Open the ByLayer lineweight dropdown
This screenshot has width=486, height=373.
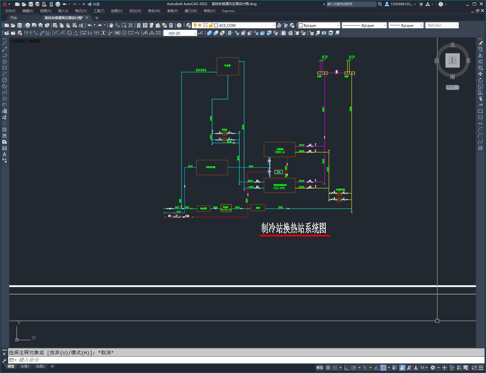click(x=406, y=25)
